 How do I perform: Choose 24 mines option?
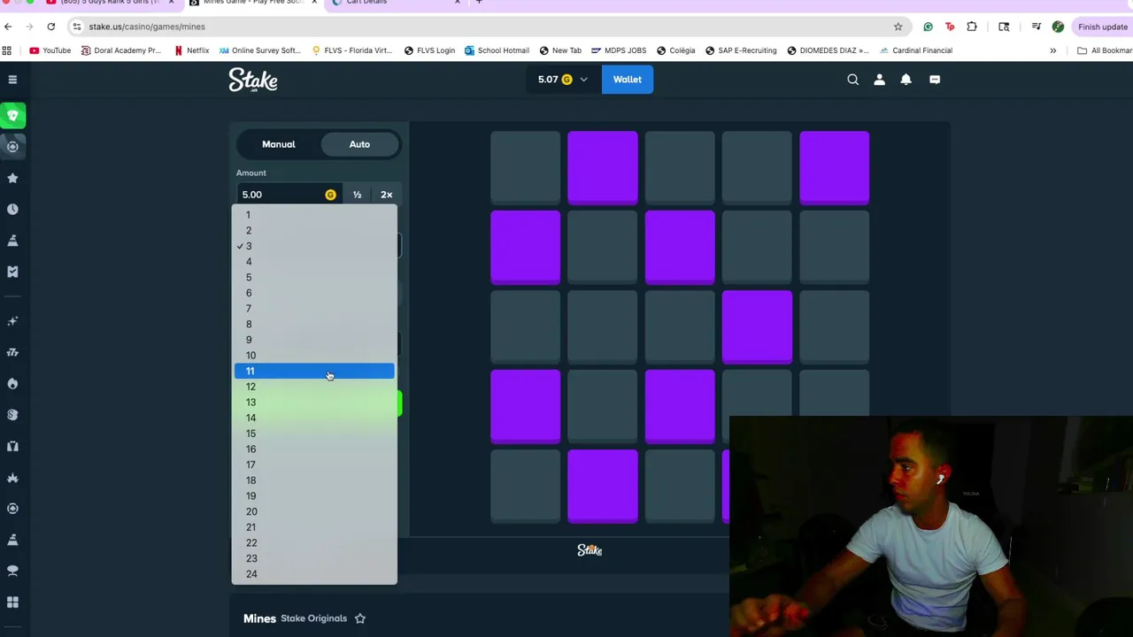point(314,574)
